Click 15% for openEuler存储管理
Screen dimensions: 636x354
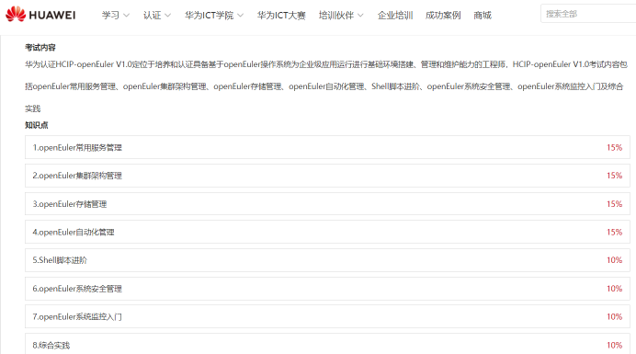click(614, 204)
